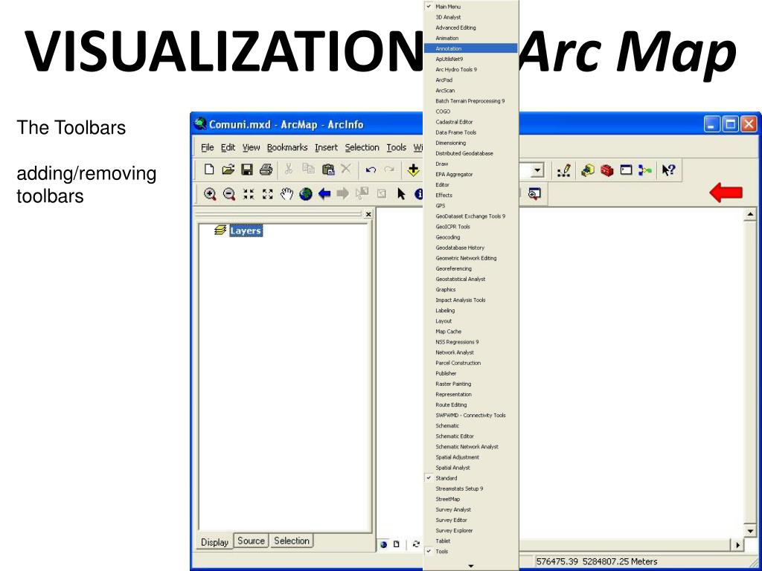Click the Delete X icon

(345, 169)
